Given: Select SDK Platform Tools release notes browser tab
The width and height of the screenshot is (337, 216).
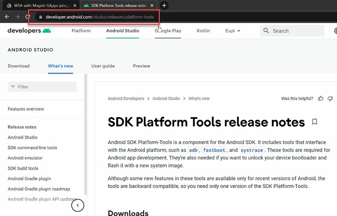Looking at the screenshot, I should [x=118, y=6].
